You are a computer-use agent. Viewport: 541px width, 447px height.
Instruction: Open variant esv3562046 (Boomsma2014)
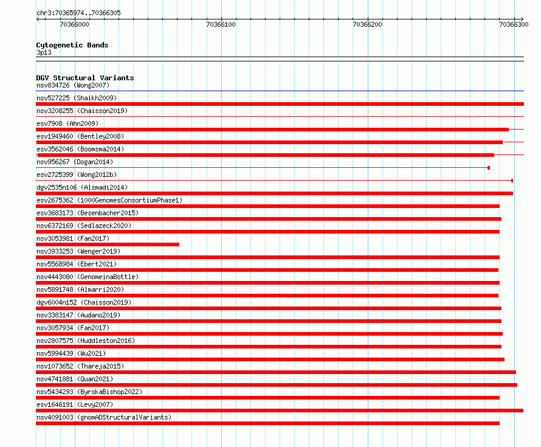pos(80,149)
